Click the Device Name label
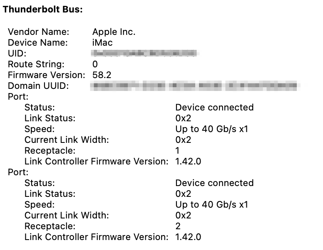The width and height of the screenshot is (323, 250). click(x=38, y=42)
